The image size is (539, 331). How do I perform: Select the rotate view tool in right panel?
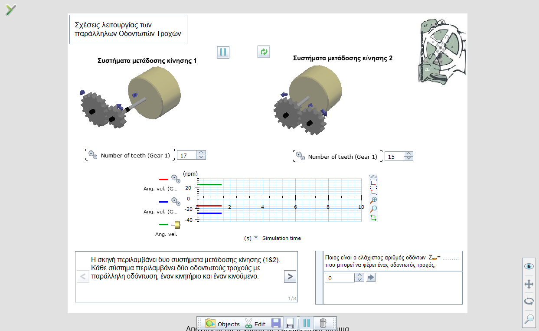tap(529, 302)
